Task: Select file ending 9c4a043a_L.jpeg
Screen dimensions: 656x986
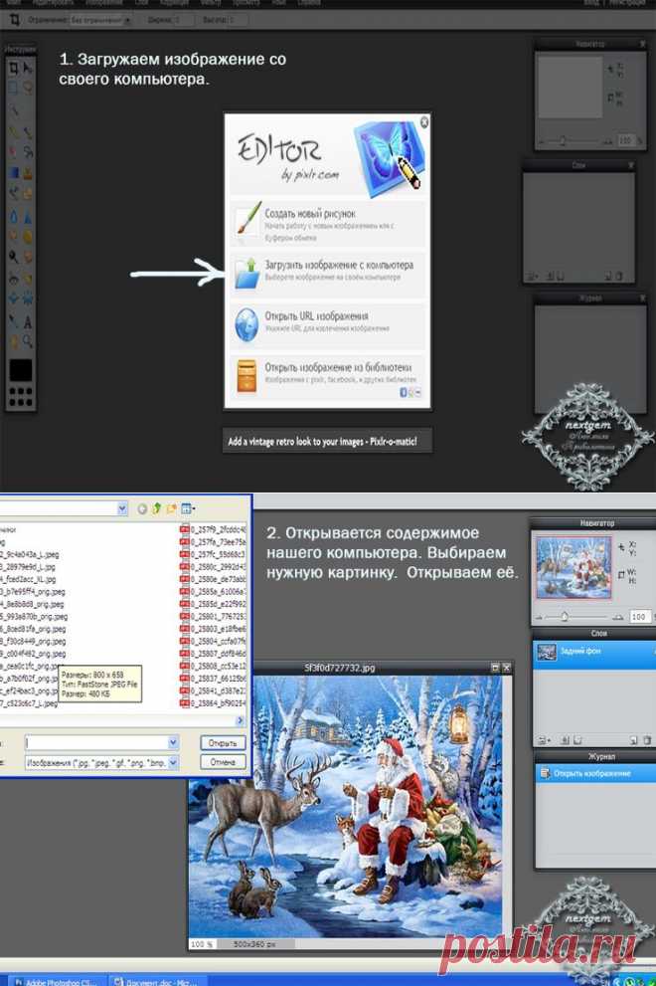Action: point(30,554)
